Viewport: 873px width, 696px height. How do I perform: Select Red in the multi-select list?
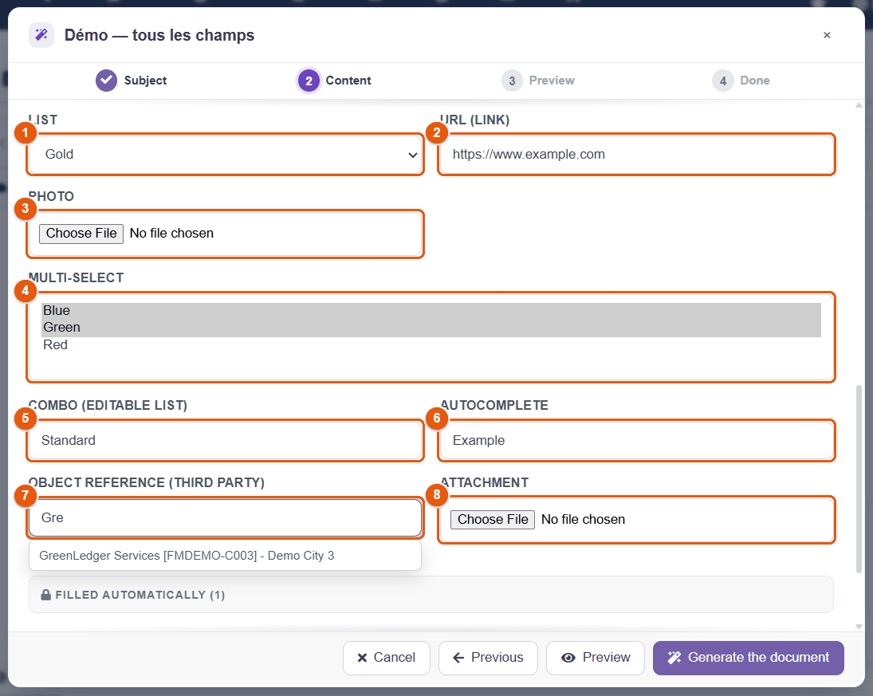431,345
